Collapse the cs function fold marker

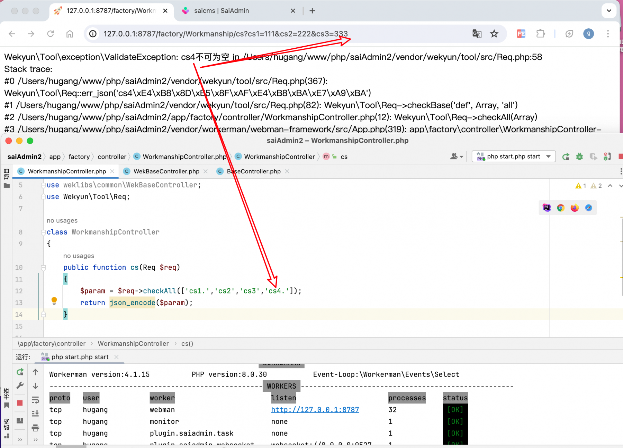[x=43, y=267]
